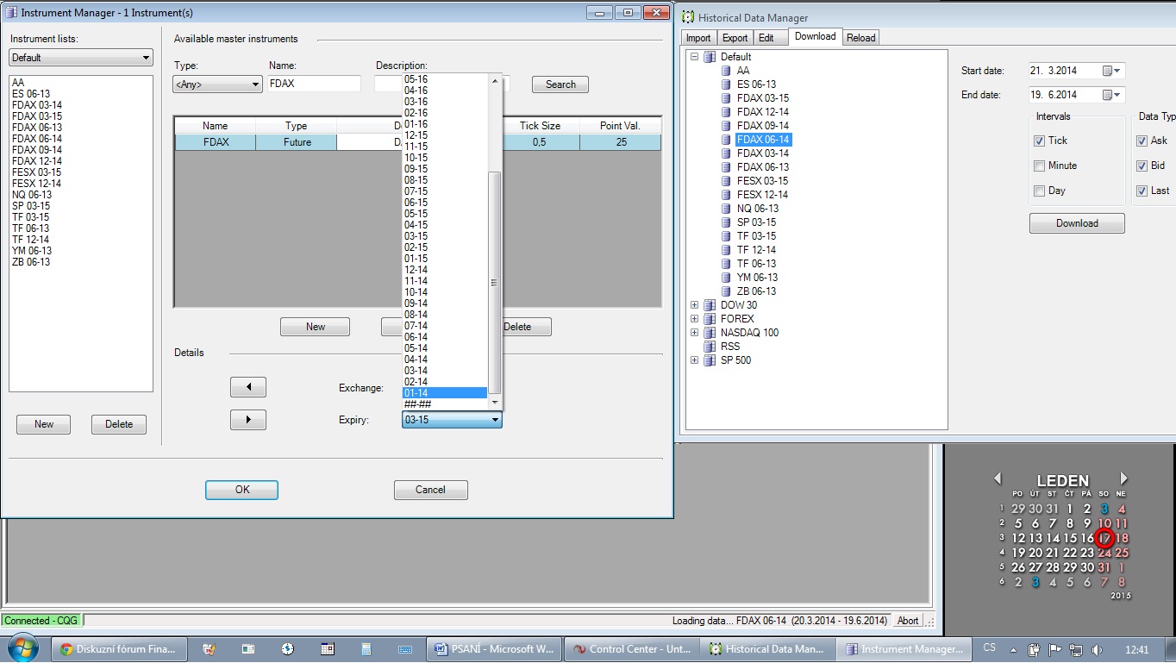Image resolution: width=1176 pixels, height=663 pixels.
Task: Select 12-14 in the expiry list
Action: pyautogui.click(x=416, y=270)
